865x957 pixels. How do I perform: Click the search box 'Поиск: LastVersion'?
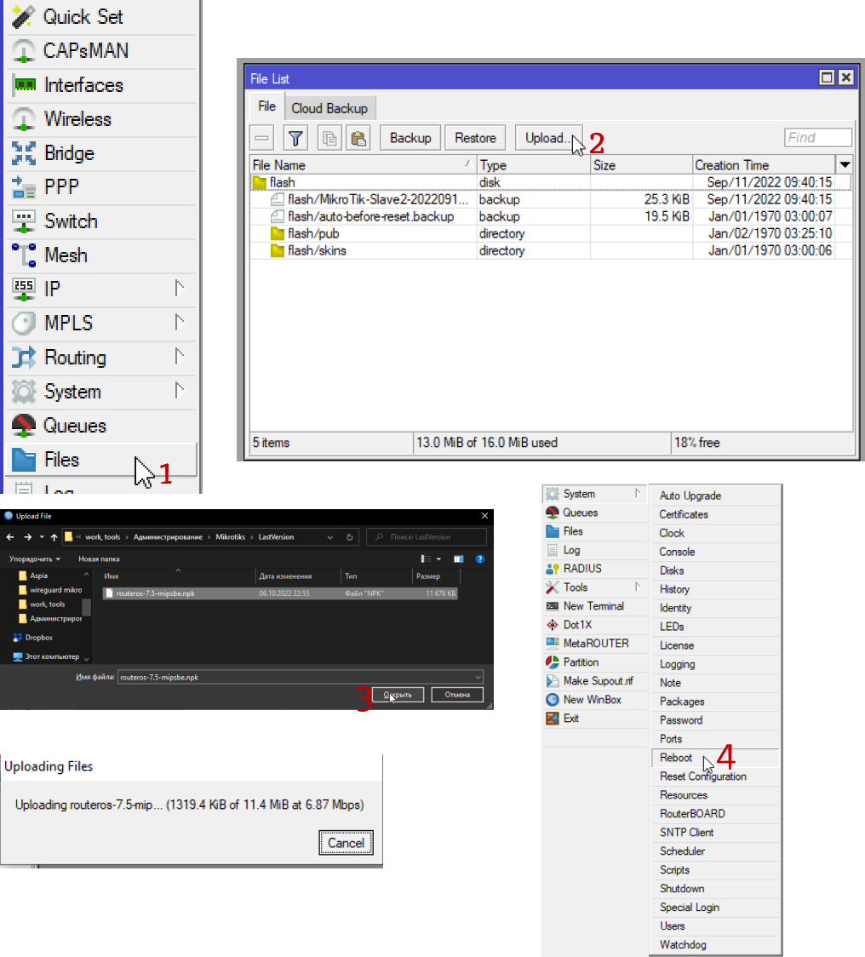click(x=427, y=537)
